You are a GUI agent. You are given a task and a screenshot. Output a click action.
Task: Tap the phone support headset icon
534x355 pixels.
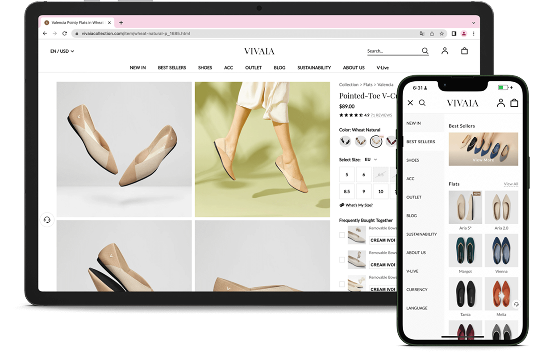516,304
